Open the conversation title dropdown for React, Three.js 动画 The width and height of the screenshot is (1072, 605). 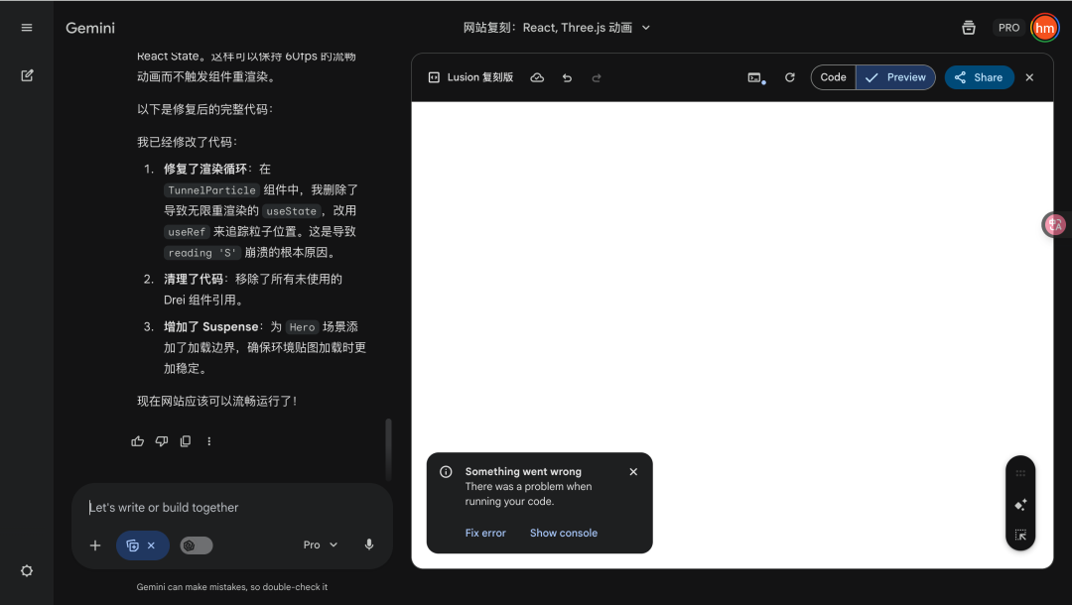coord(645,28)
